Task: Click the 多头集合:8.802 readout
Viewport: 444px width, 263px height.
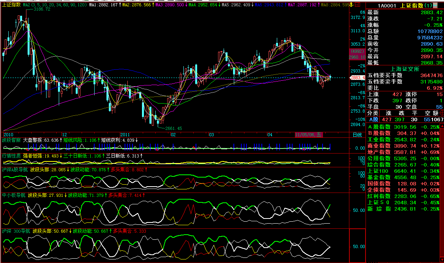Action: 129,170
